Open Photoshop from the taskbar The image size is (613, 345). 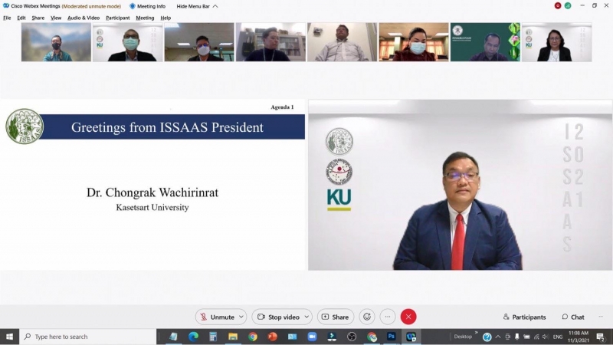pyautogui.click(x=391, y=337)
